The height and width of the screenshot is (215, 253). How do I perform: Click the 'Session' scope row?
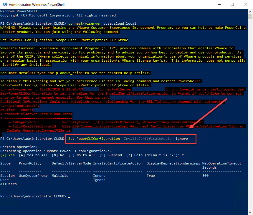pos(7,176)
